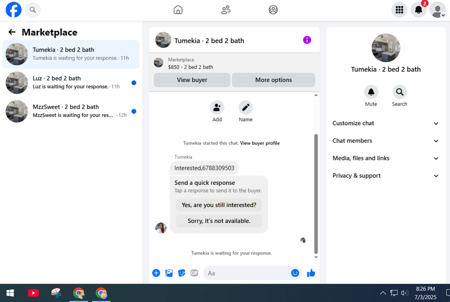Click the "Tumekia · 2 bed 2 bath" chat header title
450x302 pixels.
coord(210,41)
